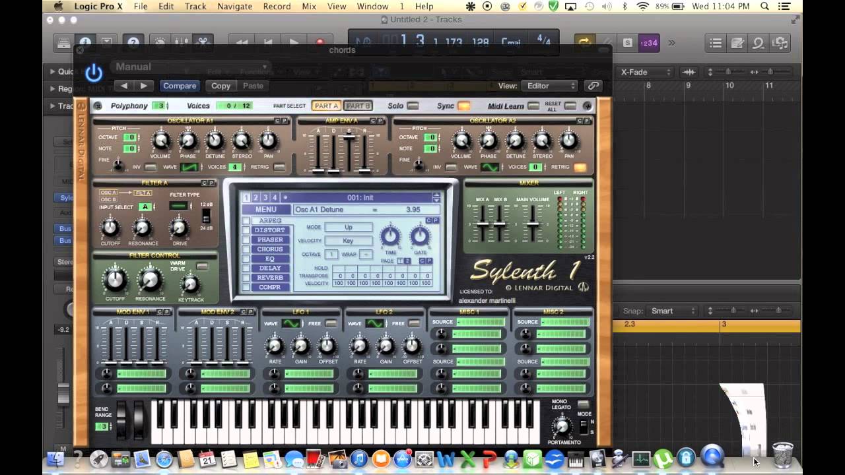Screen dimensions: 845x475
Task: Click the plugin link chain icon
Action: pos(593,86)
